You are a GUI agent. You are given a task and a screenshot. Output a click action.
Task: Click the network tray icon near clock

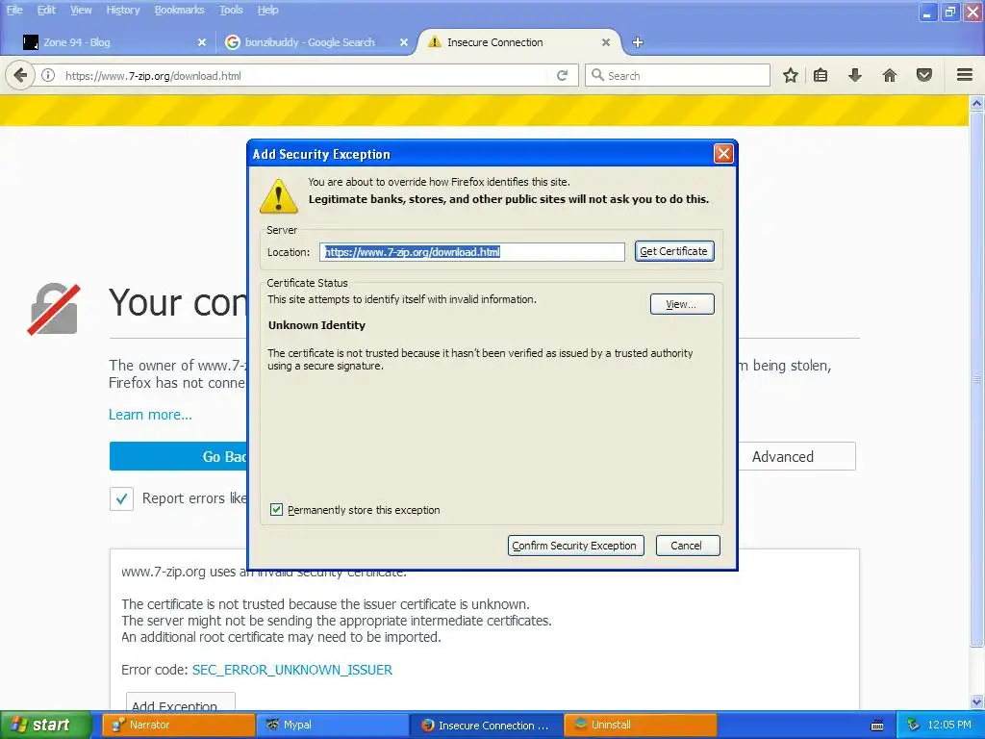click(914, 725)
